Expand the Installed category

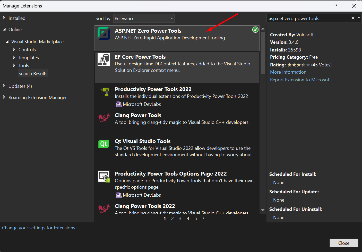click(x=4, y=18)
